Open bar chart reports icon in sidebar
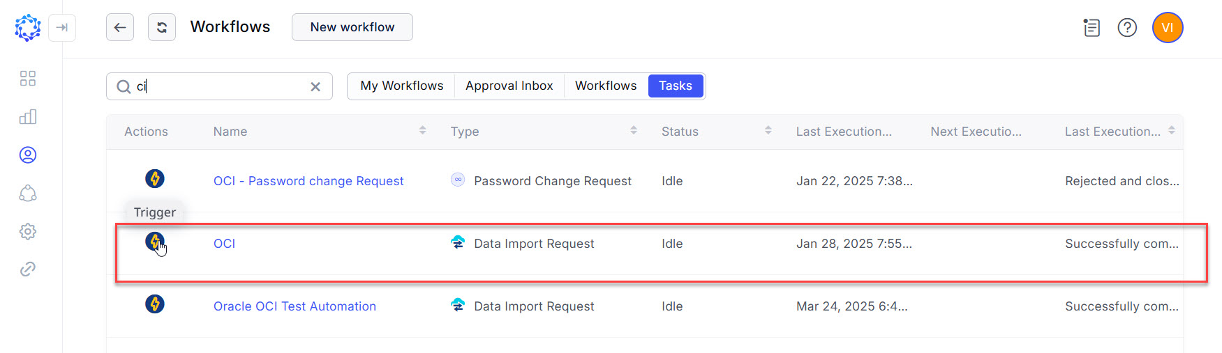This screenshot has height=353, width=1222. (x=28, y=116)
